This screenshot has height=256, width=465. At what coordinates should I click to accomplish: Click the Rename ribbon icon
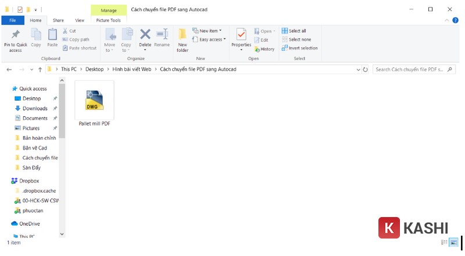pyautogui.click(x=162, y=34)
